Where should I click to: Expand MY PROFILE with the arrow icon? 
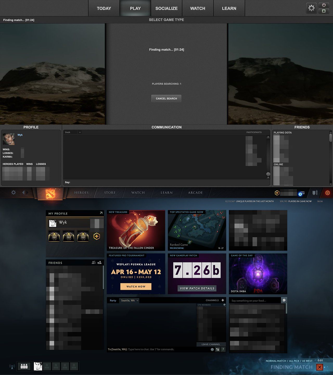tap(101, 213)
